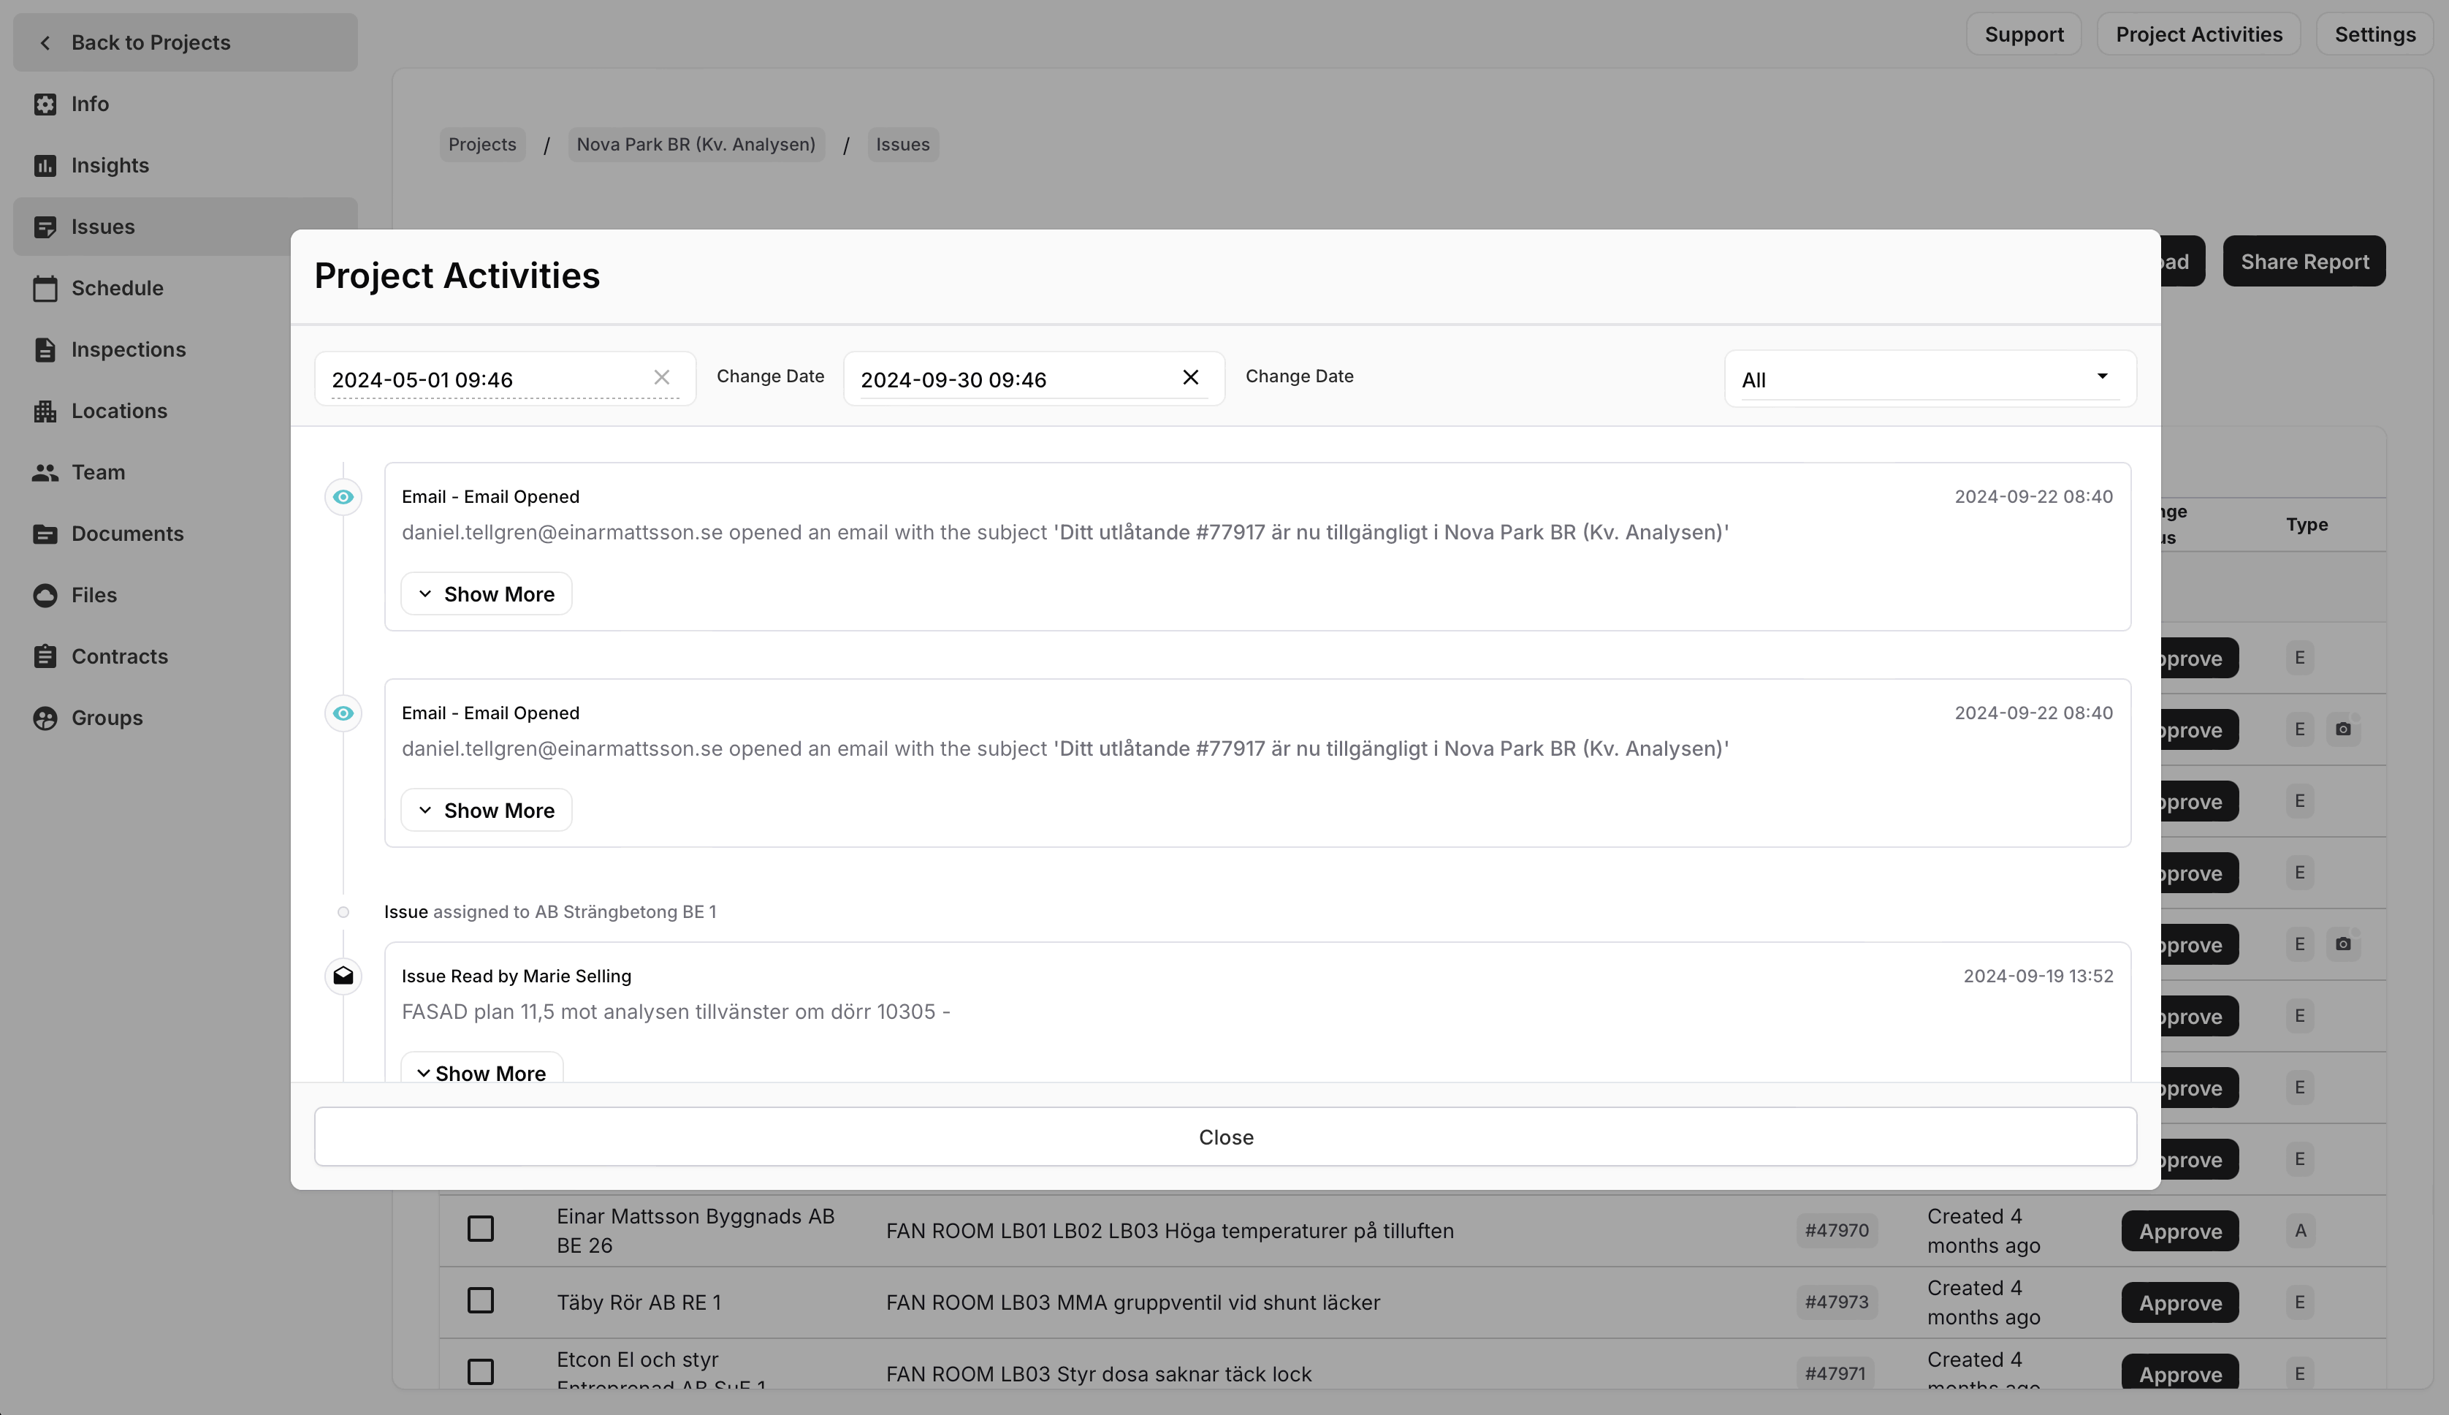Click the Insights chart icon in sidebar
The height and width of the screenshot is (1415, 2449).
pyautogui.click(x=45, y=165)
